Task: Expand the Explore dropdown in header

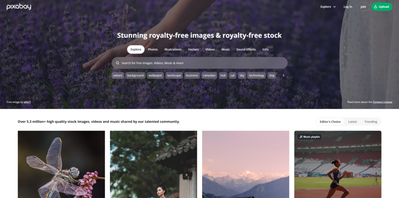Action: tap(328, 7)
